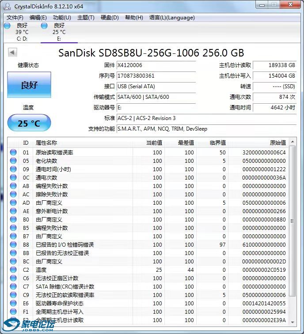Select the 意外断电计数 row

(149, 211)
